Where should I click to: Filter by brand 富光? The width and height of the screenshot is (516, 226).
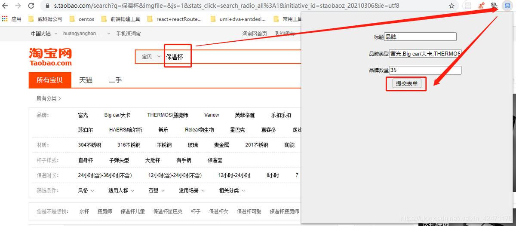coord(83,115)
